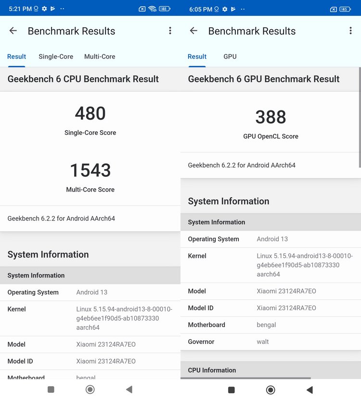Open recent apps on the right phone
The width and height of the screenshot is (361, 401).
click(x=232, y=390)
